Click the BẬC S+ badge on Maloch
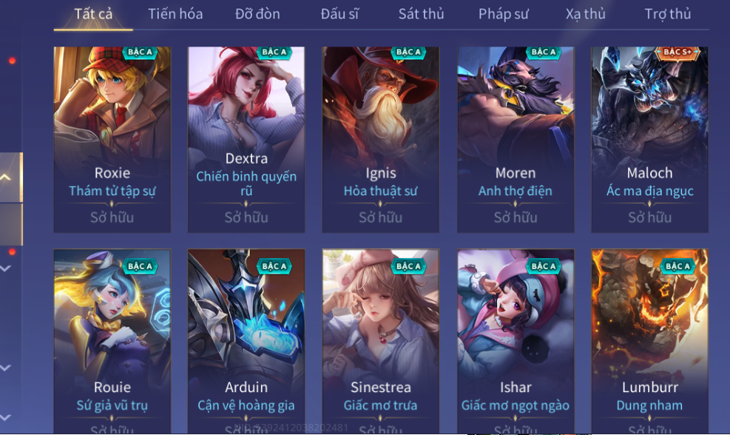Image resolution: width=730 pixels, height=435 pixels. tap(677, 53)
